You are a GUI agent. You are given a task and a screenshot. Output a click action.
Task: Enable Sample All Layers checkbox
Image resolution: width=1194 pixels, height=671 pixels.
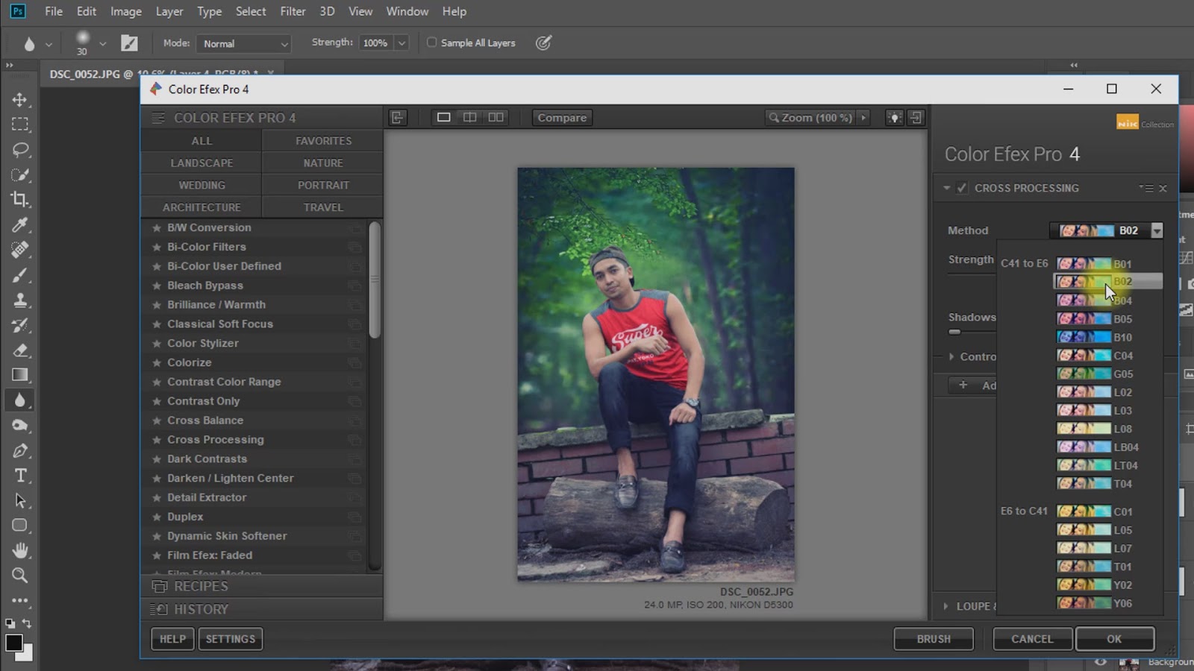pyautogui.click(x=431, y=42)
